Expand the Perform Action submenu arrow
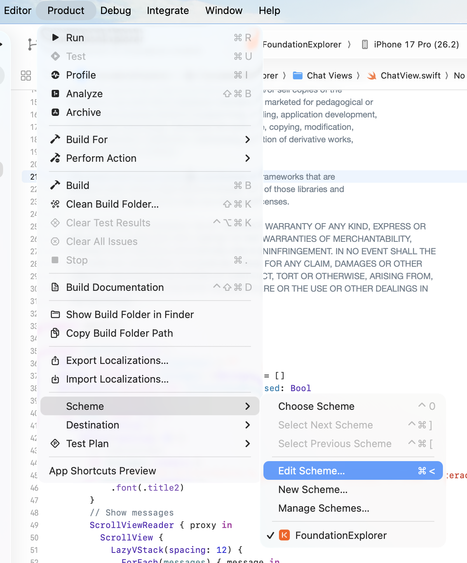467x563 pixels. 247,158
